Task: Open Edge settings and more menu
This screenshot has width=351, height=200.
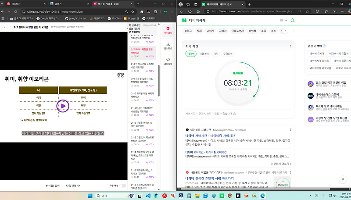Action: click(x=343, y=11)
